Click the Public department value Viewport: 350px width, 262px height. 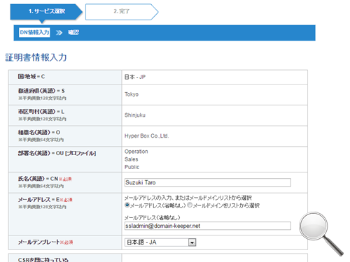132,167
